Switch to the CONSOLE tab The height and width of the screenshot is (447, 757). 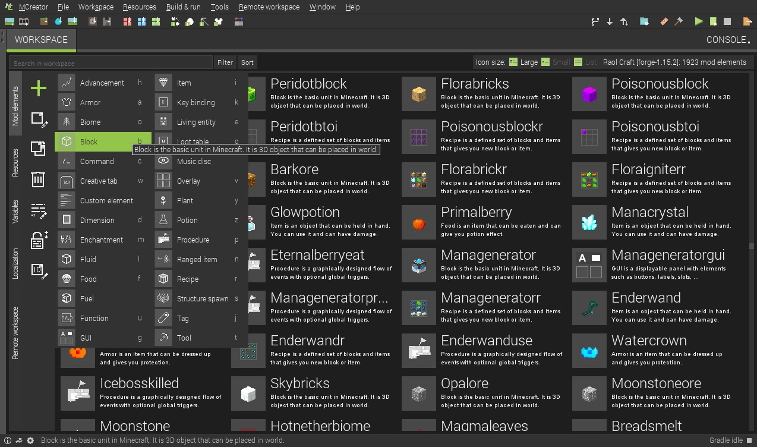pos(728,40)
